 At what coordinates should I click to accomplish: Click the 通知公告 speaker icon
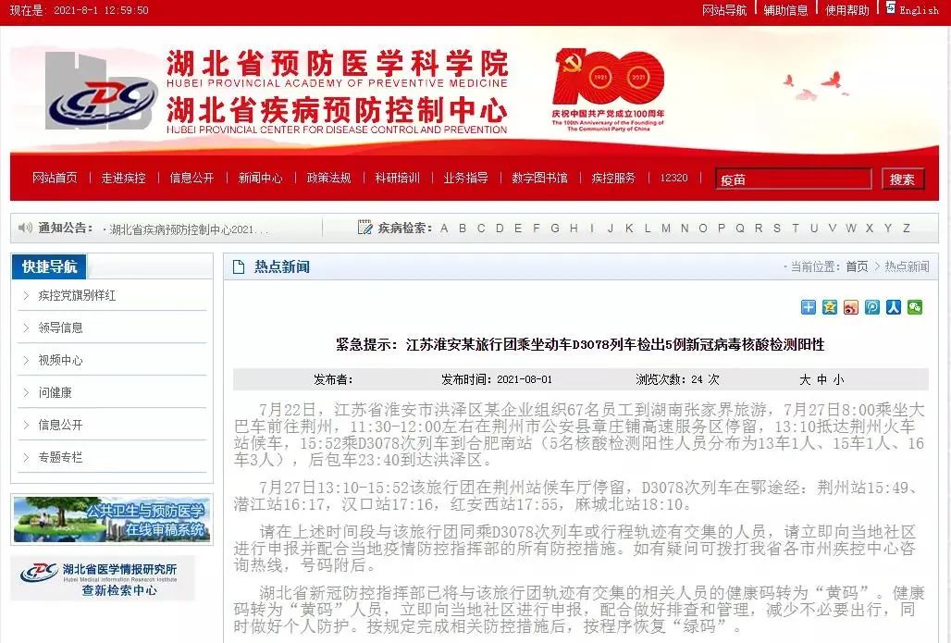point(25,228)
